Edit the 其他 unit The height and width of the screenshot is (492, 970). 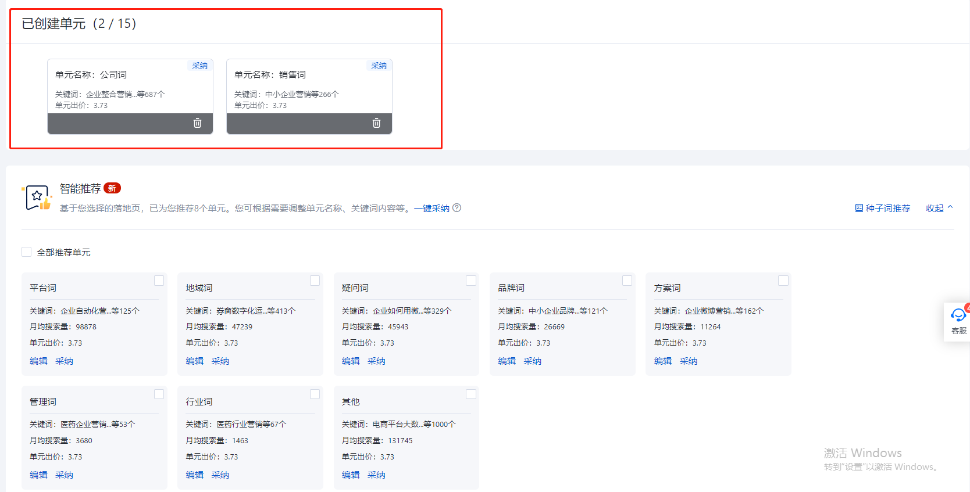(x=351, y=475)
